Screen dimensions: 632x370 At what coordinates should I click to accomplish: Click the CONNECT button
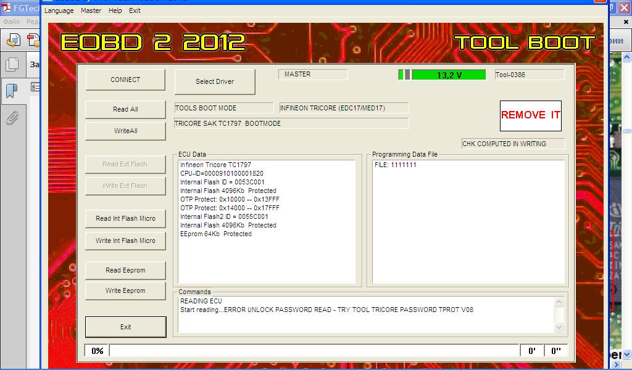point(125,80)
